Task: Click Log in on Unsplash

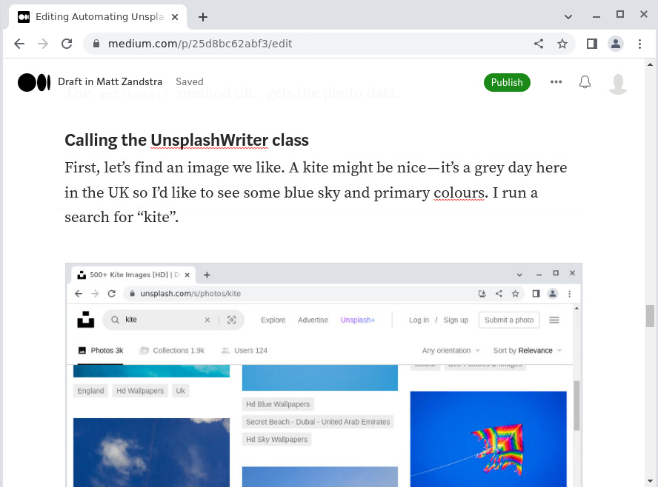Action: pyautogui.click(x=419, y=320)
